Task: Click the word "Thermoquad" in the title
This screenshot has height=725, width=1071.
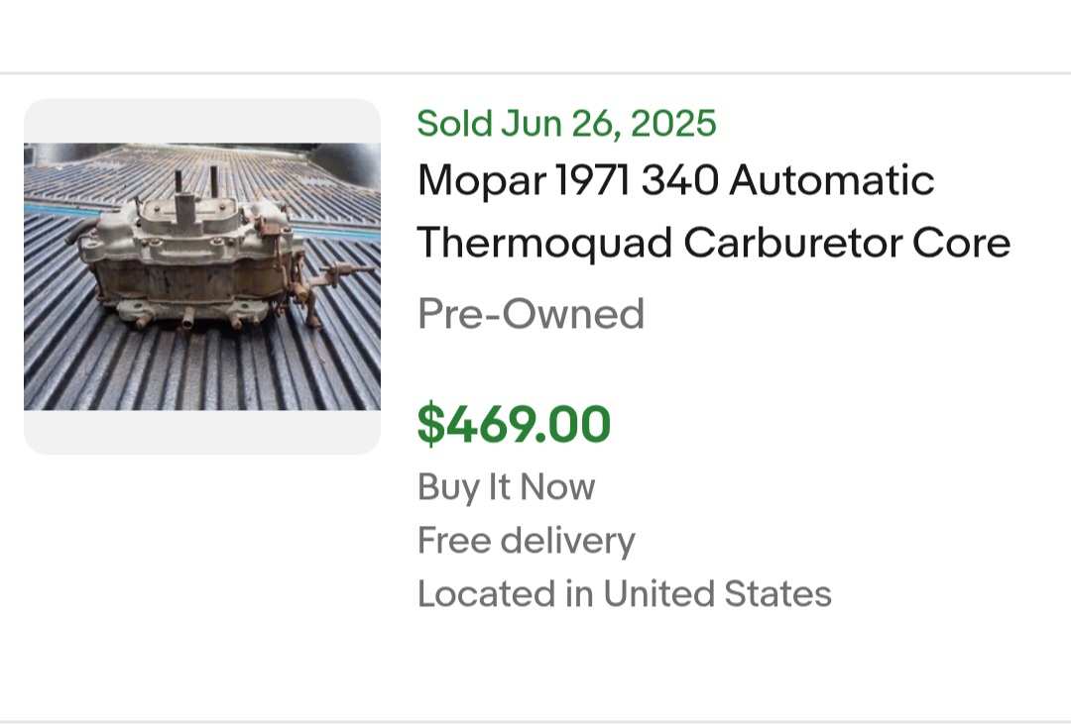Action: pyautogui.click(x=544, y=245)
